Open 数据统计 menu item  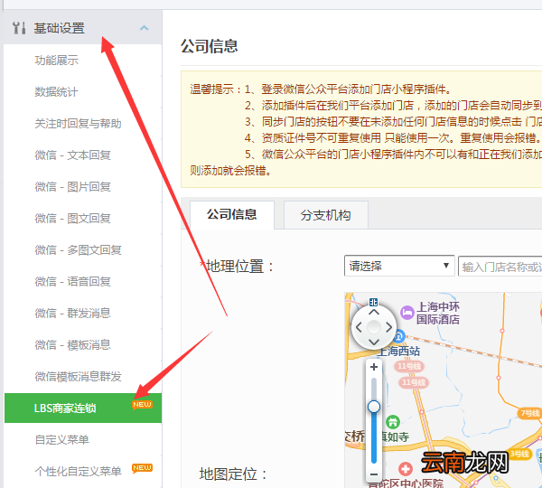56,92
